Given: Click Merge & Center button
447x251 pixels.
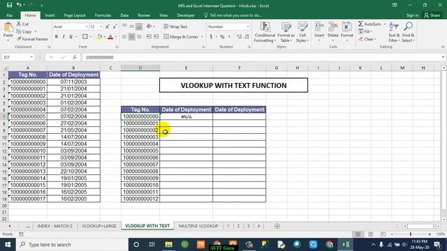Looking at the screenshot, I should click(181, 37).
